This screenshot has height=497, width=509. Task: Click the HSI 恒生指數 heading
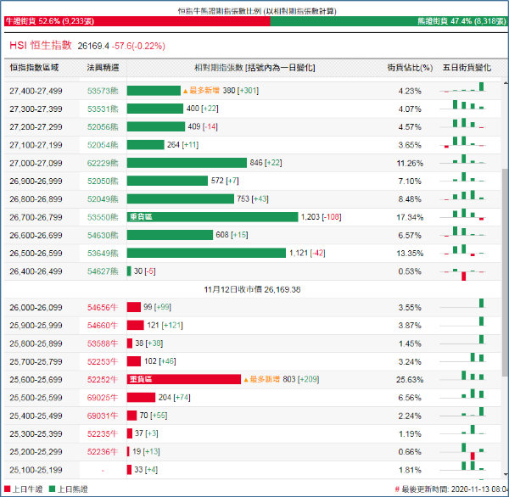40,45
